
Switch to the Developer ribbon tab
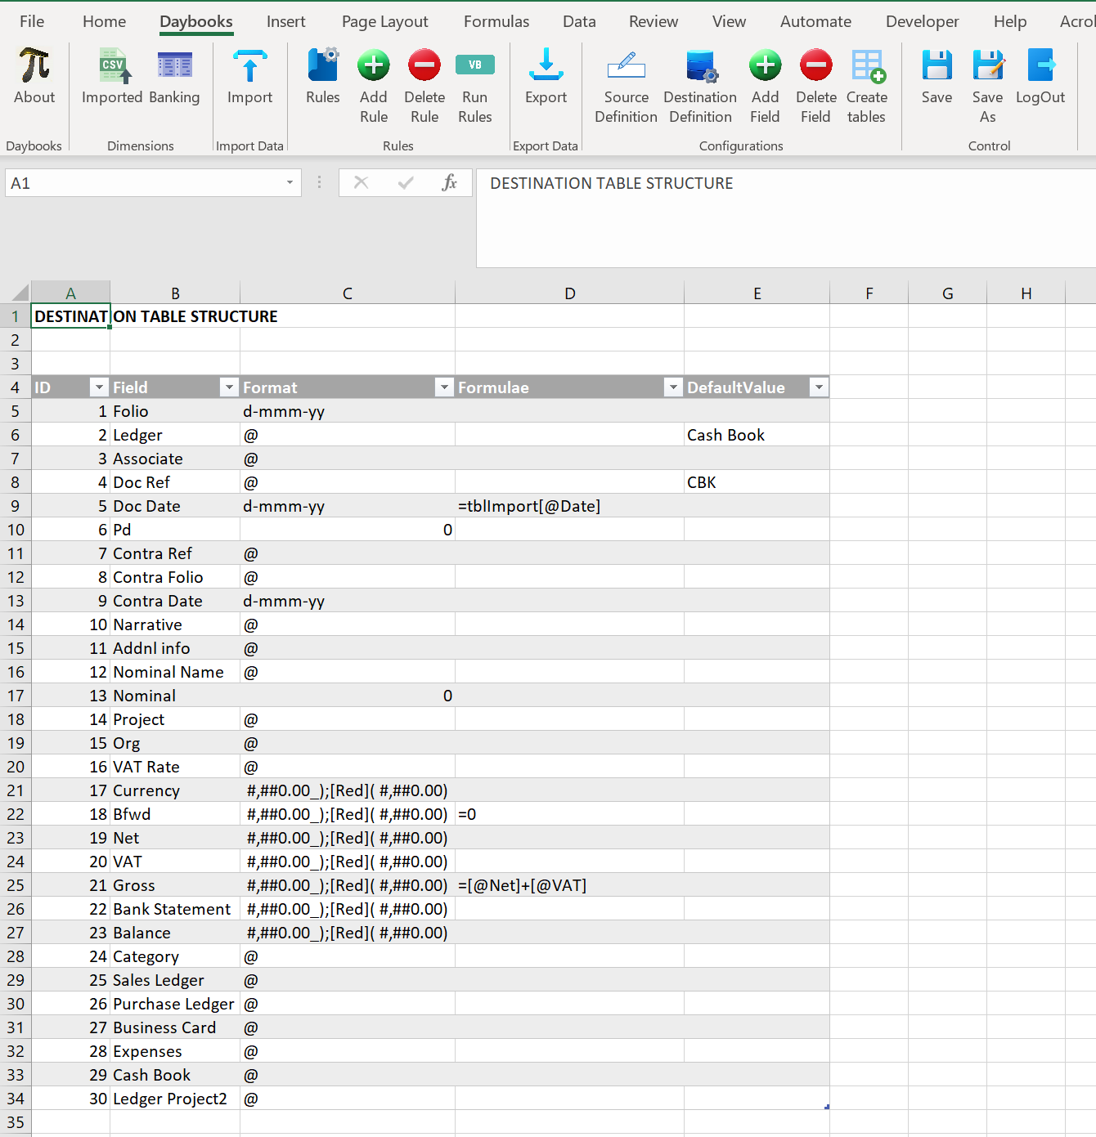923,21
